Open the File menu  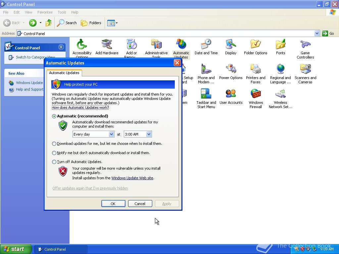tap(6, 12)
